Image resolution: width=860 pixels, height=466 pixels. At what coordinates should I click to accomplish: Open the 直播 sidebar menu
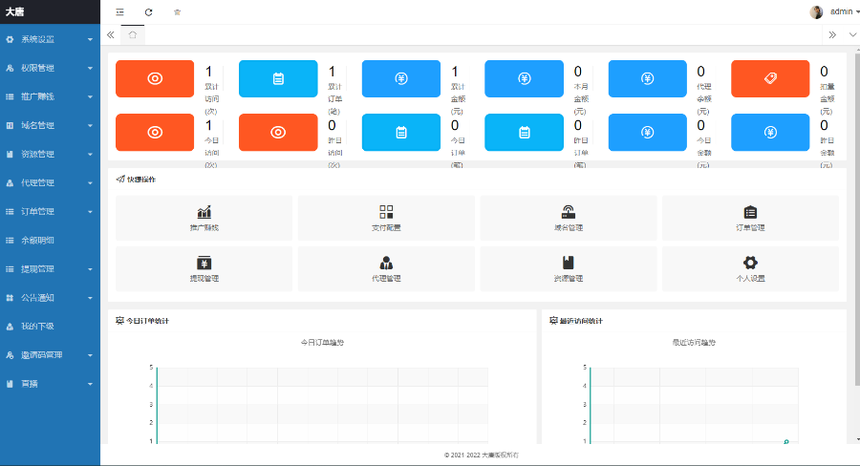coord(50,384)
